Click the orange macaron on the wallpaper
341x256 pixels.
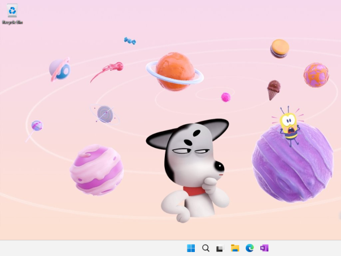pyautogui.click(x=279, y=48)
